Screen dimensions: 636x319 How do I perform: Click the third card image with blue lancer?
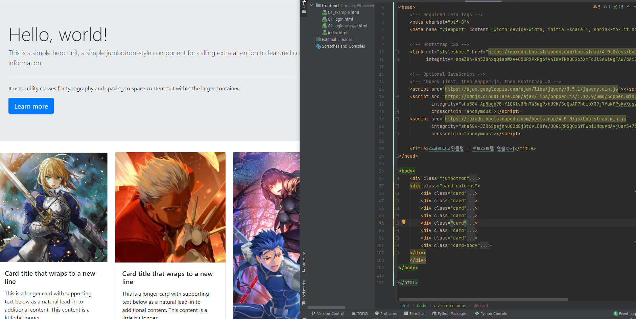click(266, 235)
